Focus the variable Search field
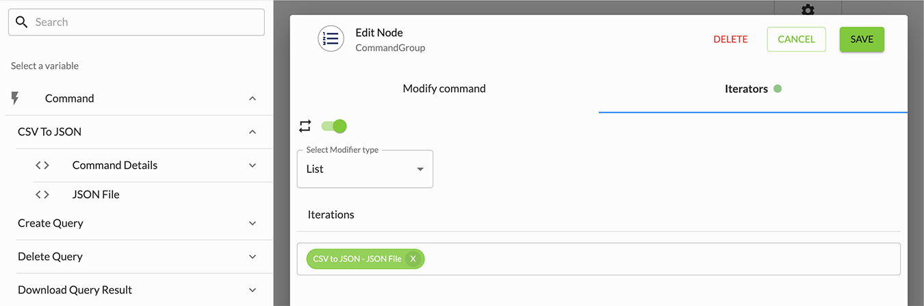This screenshot has width=924, height=306. [136, 22]
